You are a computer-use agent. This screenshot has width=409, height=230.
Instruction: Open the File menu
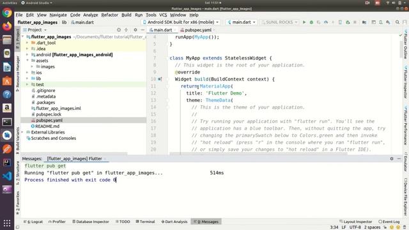pyautogui.click(x=19, y=15)
